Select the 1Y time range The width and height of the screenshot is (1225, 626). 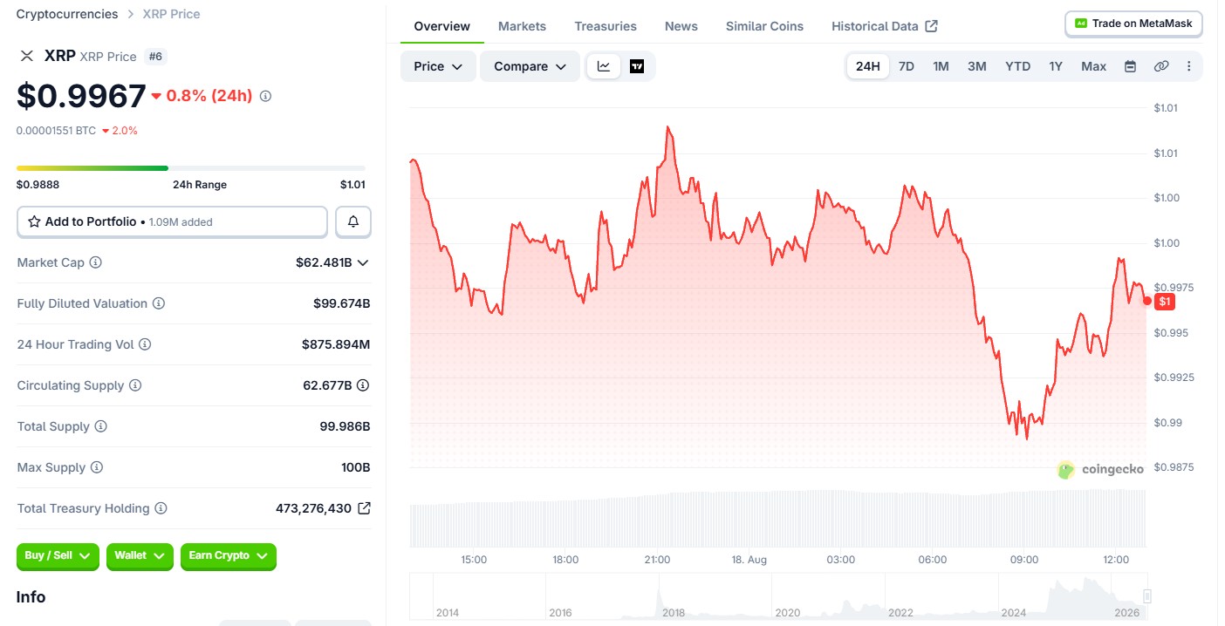pos(1056,66)
